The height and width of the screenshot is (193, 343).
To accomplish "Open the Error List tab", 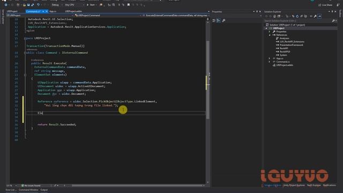I will (x=11, y=190).
